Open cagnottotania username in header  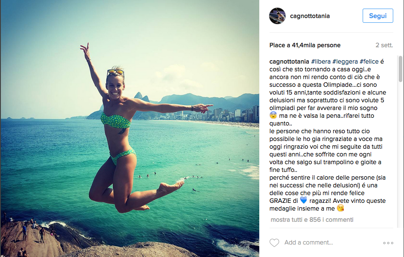click(310, 16)
